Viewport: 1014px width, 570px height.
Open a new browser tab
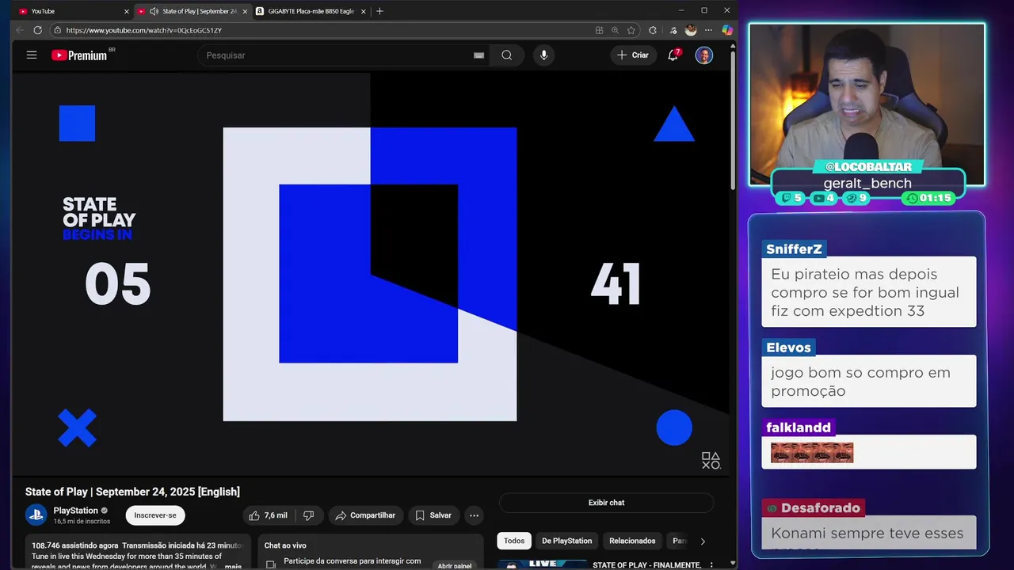pyautogui.click(x=379, y=11)
